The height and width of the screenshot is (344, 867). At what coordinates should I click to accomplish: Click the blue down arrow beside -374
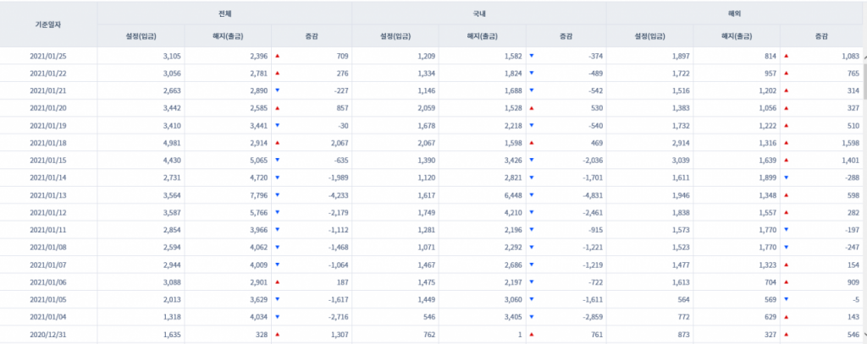coord(531,56)
